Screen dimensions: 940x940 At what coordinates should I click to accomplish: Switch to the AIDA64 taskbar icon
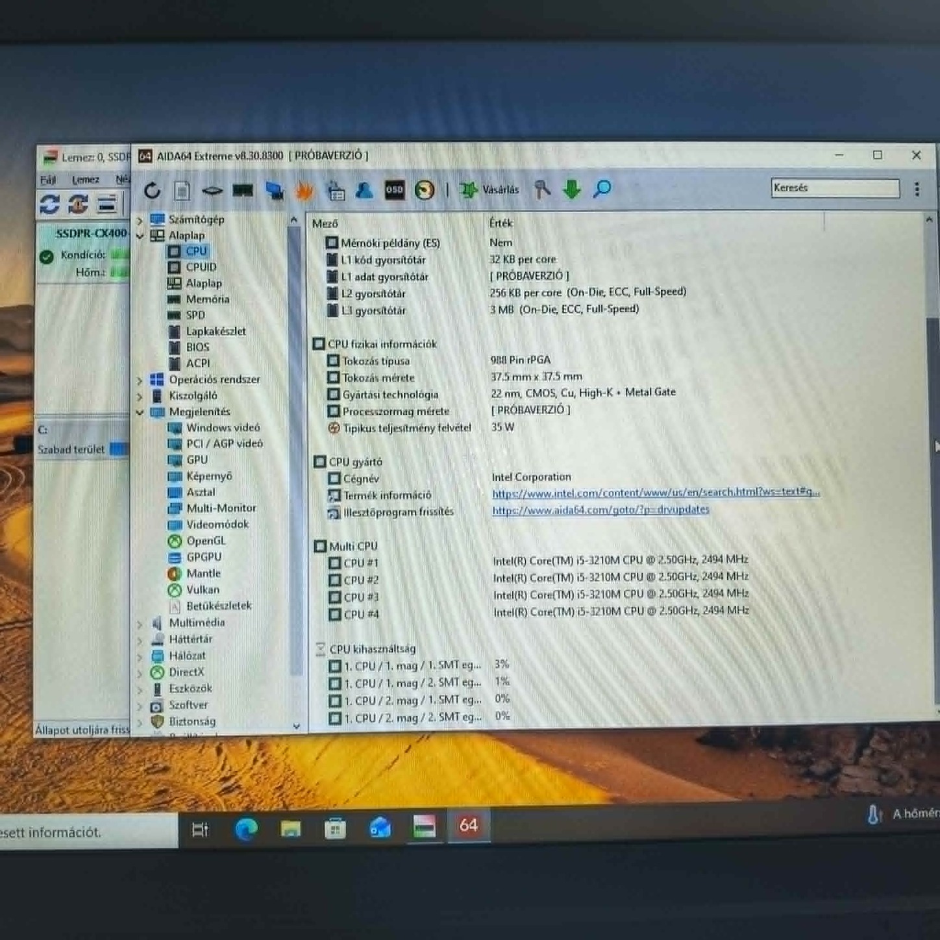click(468, 825)
